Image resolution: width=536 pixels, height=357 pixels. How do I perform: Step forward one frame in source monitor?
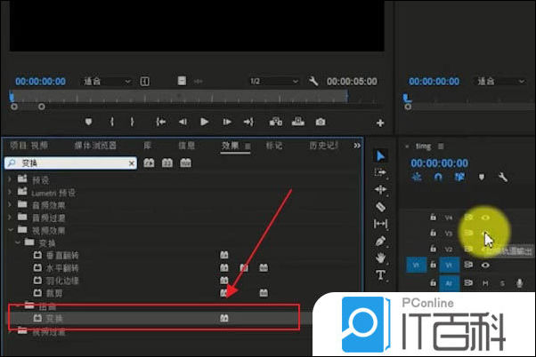(x=227, y=122)
